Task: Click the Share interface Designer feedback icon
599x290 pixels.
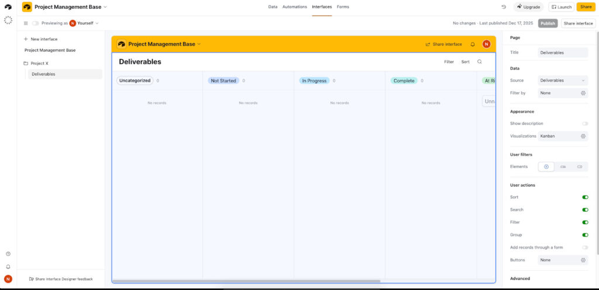Action: tap(32, 279)
